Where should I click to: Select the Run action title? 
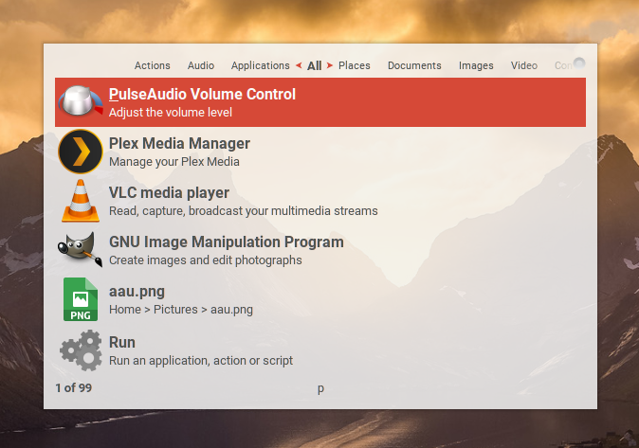122,342
